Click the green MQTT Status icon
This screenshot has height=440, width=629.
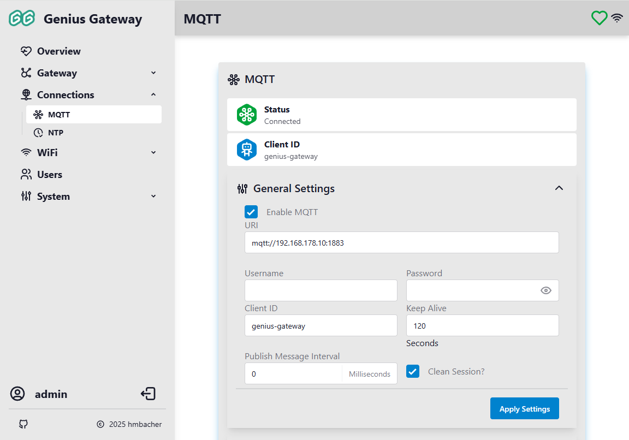click(247, 115)
